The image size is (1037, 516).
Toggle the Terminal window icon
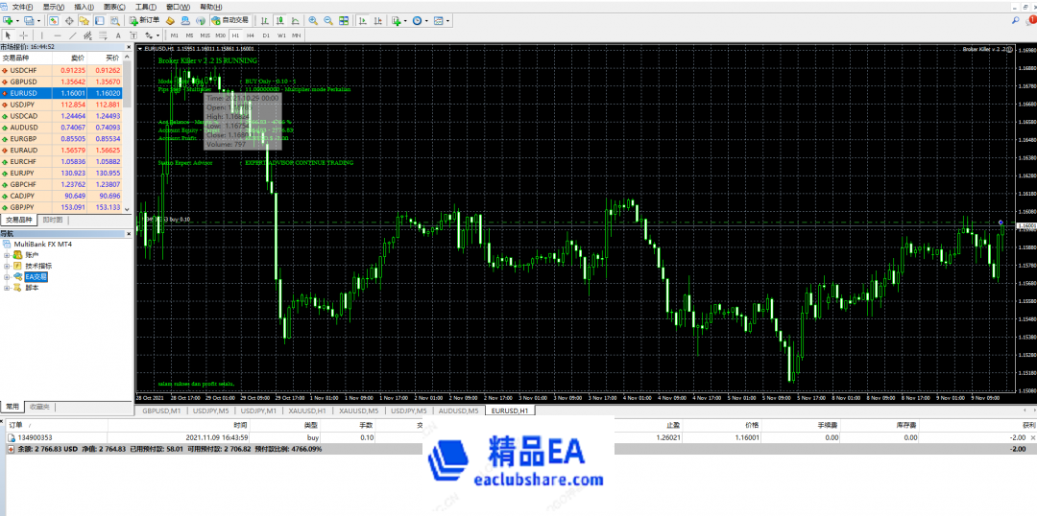(x=99, y=20)
